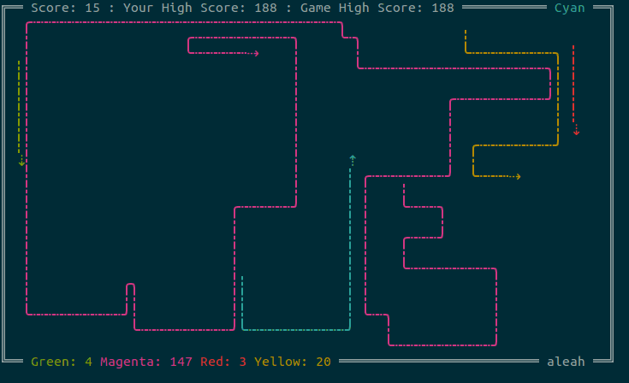Image resolution: width=629 pixels, height=383 pixels.
Task: Click the 'Yellow: 20' score entry
Action: [x=293, y=362]
